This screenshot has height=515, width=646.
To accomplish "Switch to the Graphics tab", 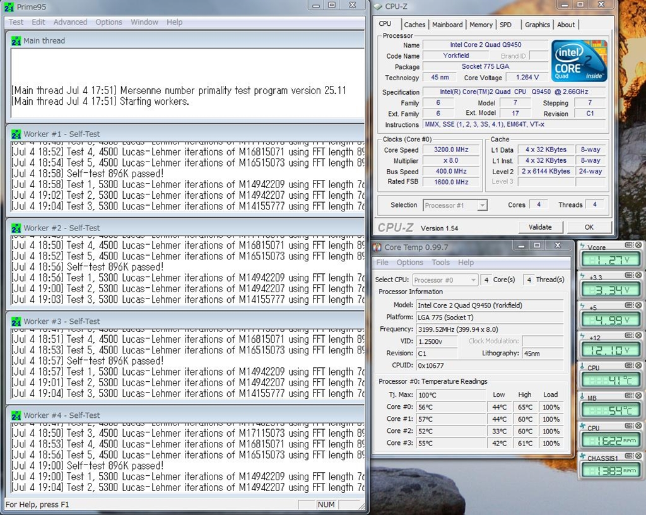I will [537, 25].
